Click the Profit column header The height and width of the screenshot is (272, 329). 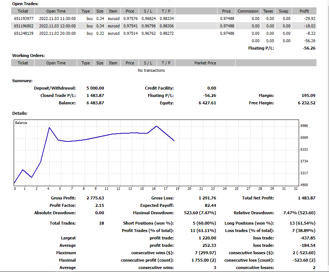(x=304, y=11)
